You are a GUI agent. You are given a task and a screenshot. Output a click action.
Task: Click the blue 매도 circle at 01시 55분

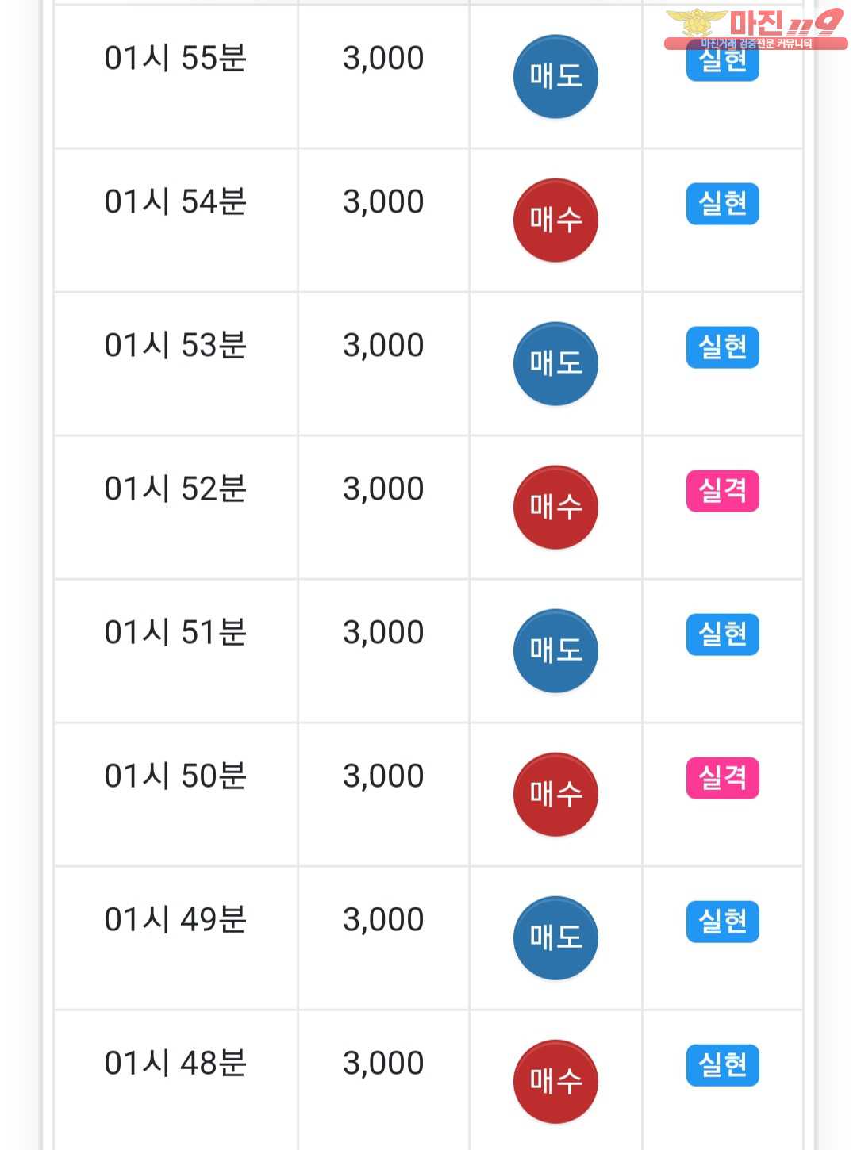point(555,77)
